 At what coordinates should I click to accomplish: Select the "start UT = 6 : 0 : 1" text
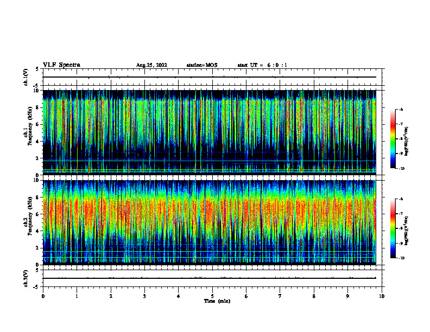[262, 65]
